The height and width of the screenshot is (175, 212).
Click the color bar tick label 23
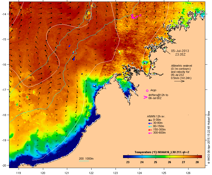pos(128,162)
